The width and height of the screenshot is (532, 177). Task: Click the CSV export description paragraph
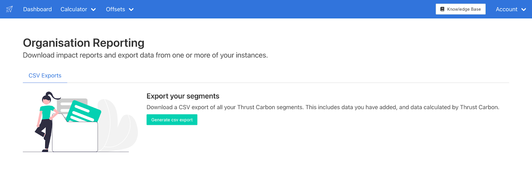(323, 107)
